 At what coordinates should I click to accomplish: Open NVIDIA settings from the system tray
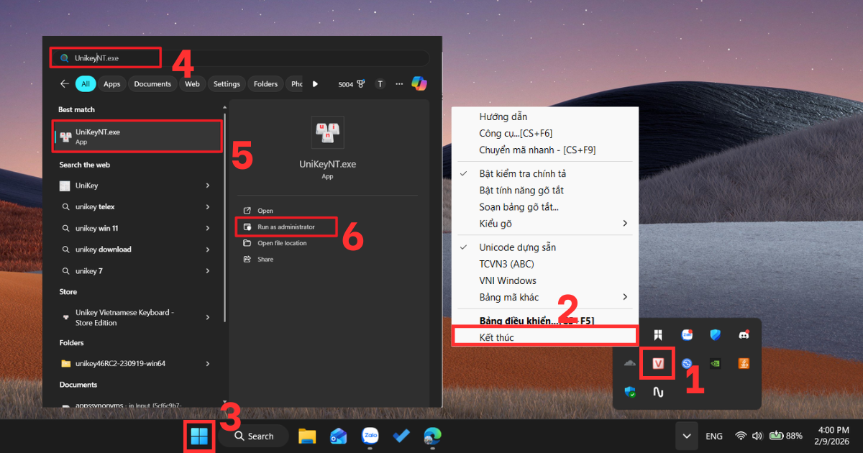[716, 363]
